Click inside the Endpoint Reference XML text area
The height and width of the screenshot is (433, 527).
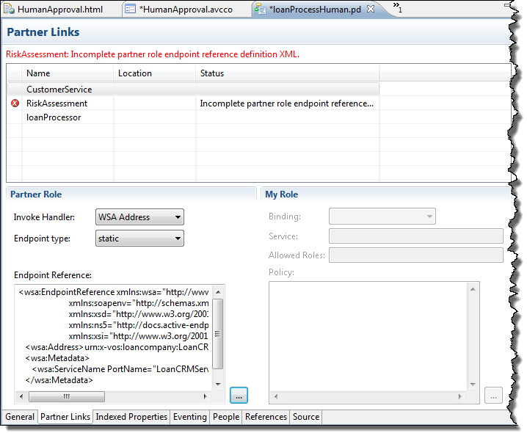click(117, 338)
